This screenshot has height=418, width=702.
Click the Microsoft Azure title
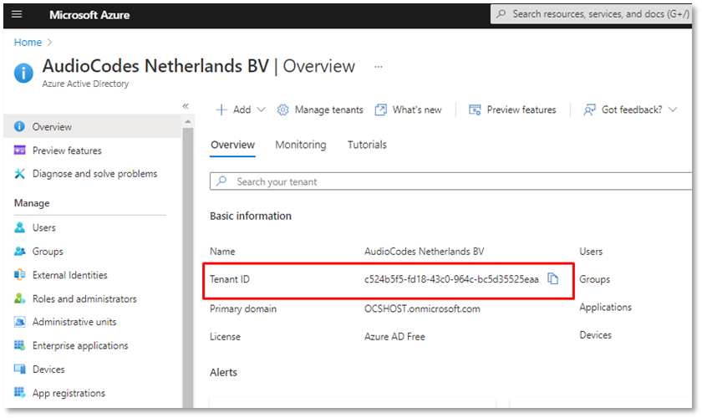click(89, 15)
